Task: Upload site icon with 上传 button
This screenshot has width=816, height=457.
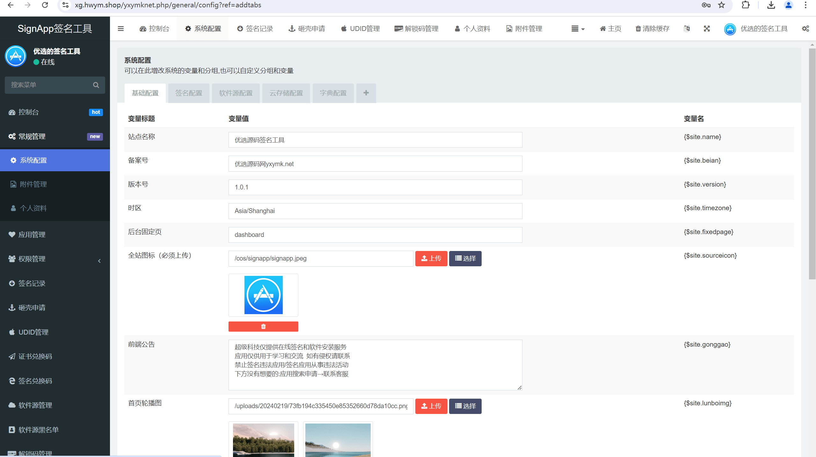Action: click(431, 258)
